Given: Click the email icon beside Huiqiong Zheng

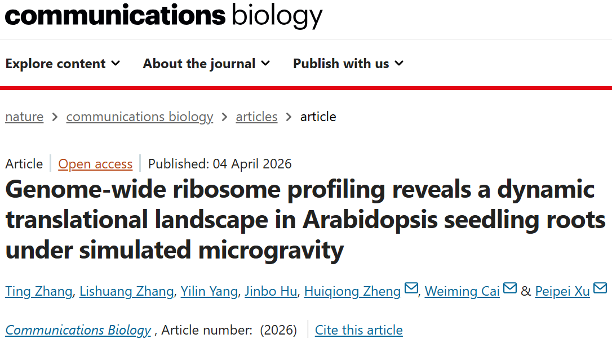Looking at the screenshot, I should (x=411, y=289).
